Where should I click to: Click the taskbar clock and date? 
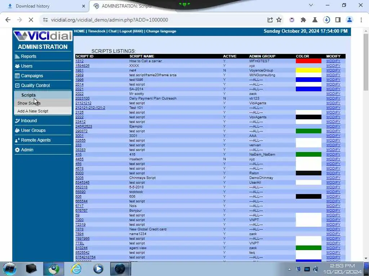[342, 269]
